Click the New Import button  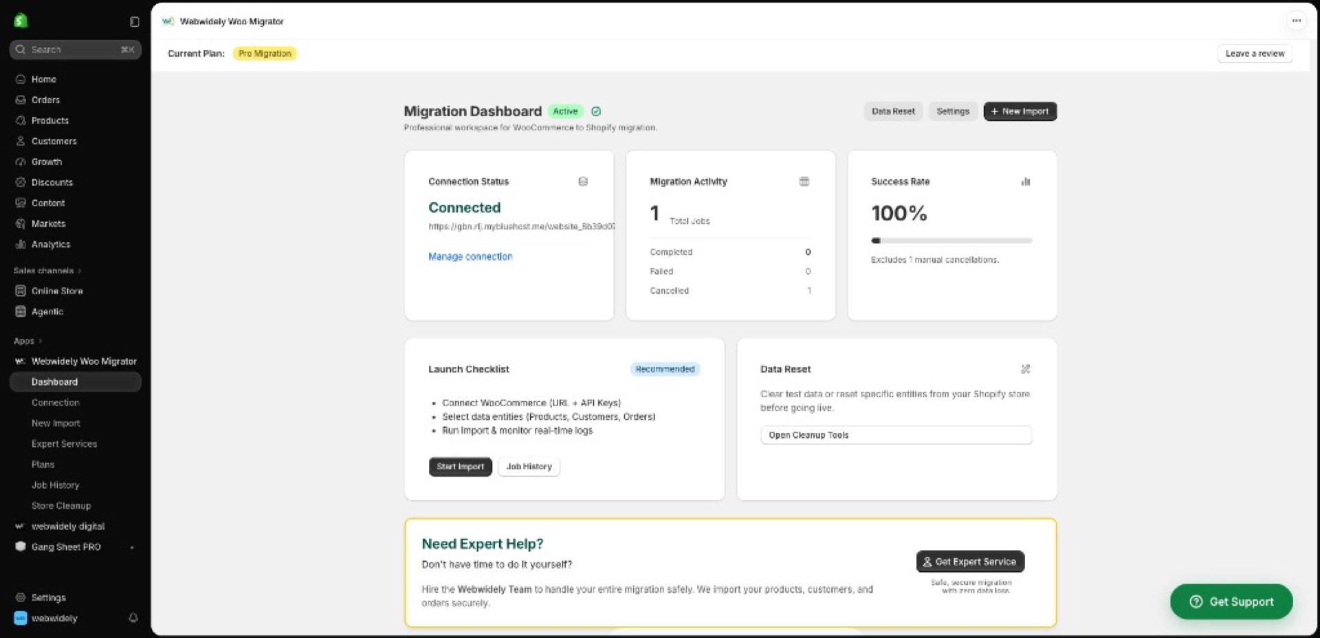click(1020, 111)
